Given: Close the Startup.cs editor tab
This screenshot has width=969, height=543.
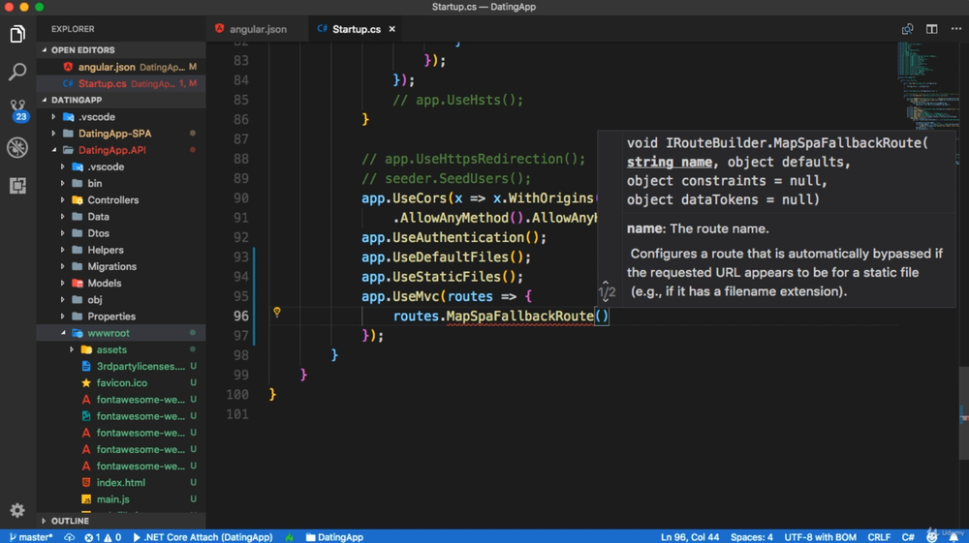Looking at the screenshot, I should [392, 29].
